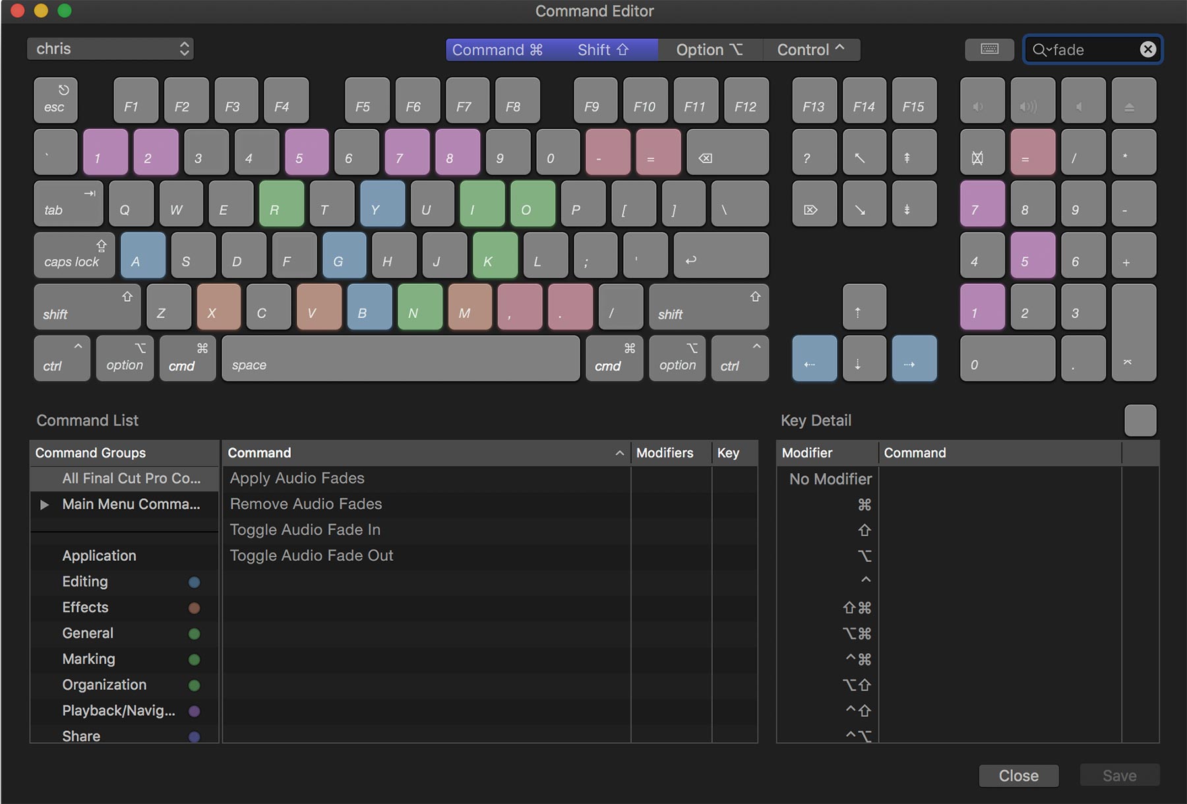Screen dimensions: 1187x804
Task: Click the space bar key
Action: (x=401, y=359)
